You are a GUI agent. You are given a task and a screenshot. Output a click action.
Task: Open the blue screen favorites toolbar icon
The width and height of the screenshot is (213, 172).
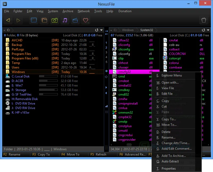(34, 20)
